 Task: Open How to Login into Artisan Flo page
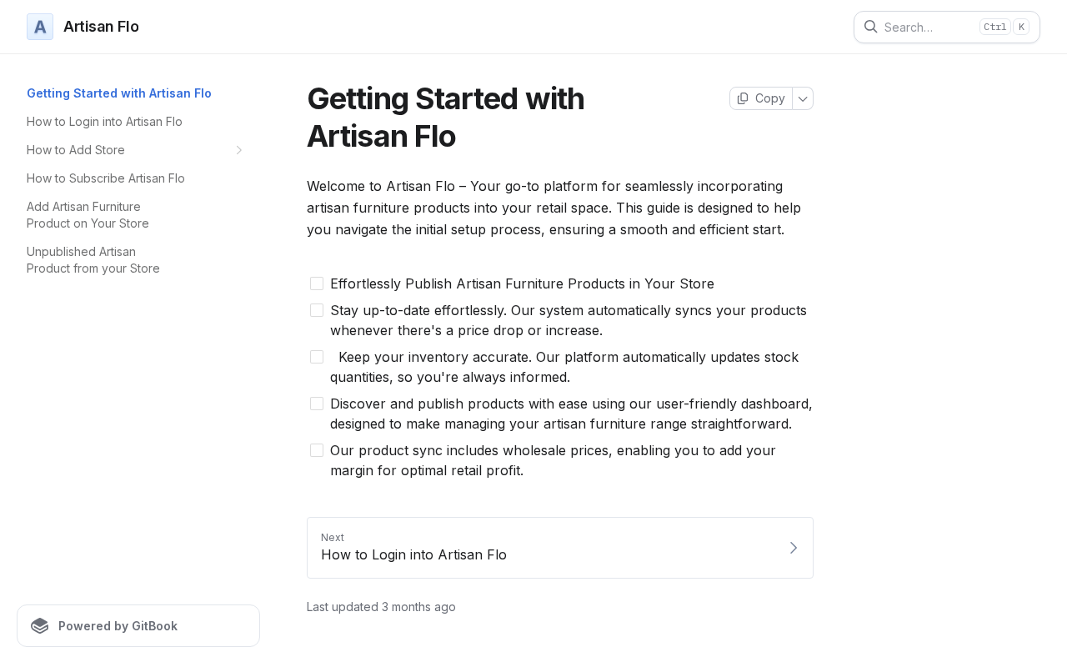pos(104,122)
